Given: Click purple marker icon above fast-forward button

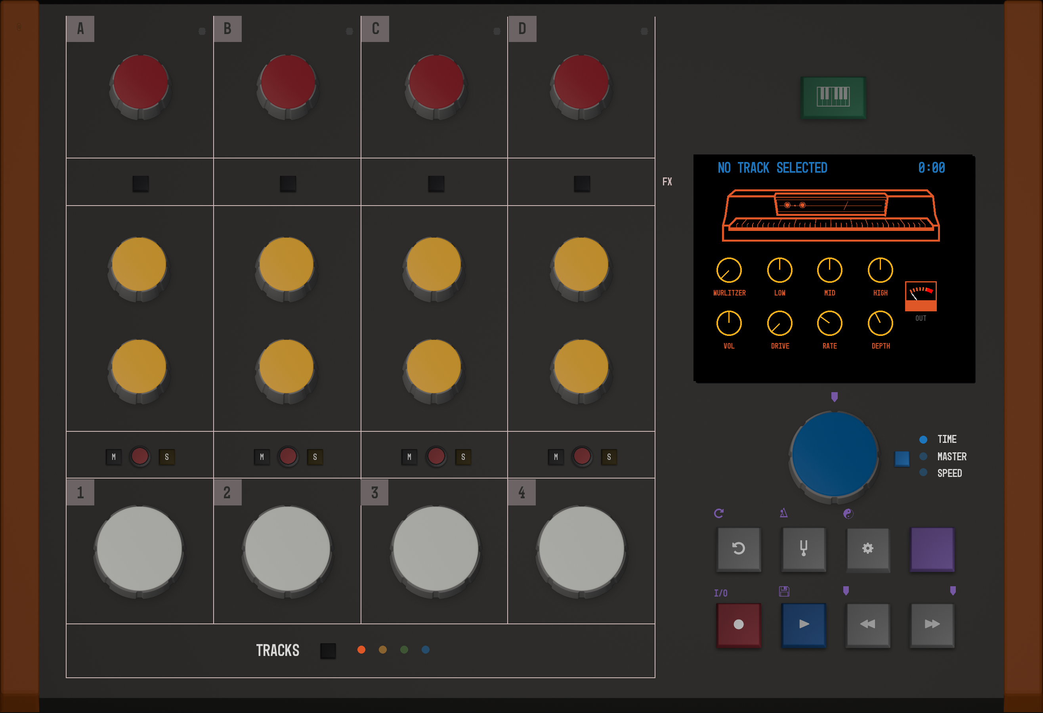Looking at the screenshot, I should (953, 591).
